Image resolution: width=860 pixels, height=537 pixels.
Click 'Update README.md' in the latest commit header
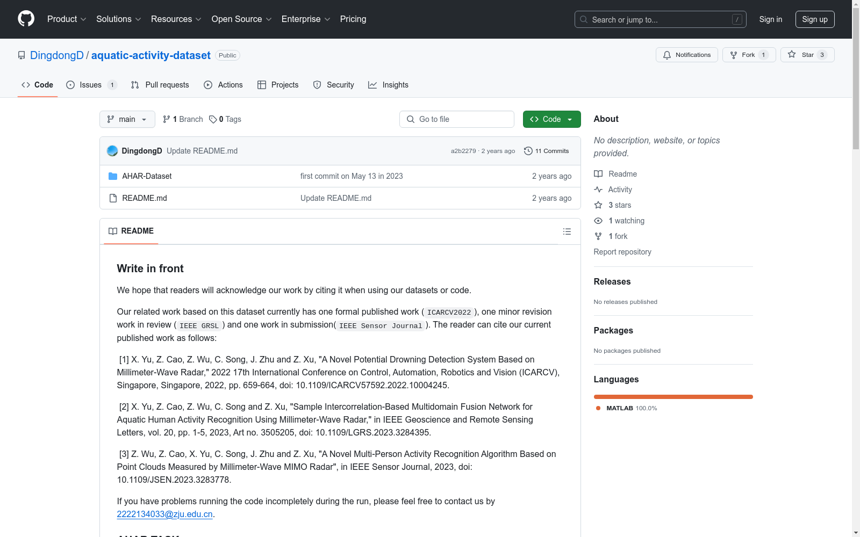click(x=202, y=151)
